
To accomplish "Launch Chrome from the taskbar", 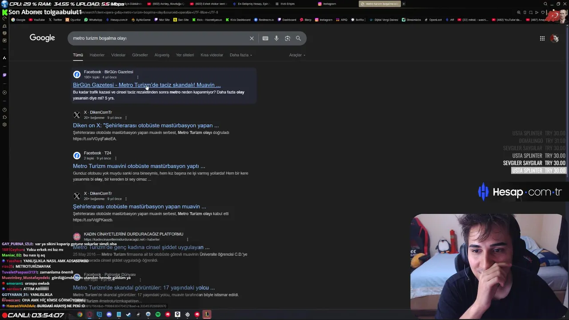I will [x=80, y=315].
